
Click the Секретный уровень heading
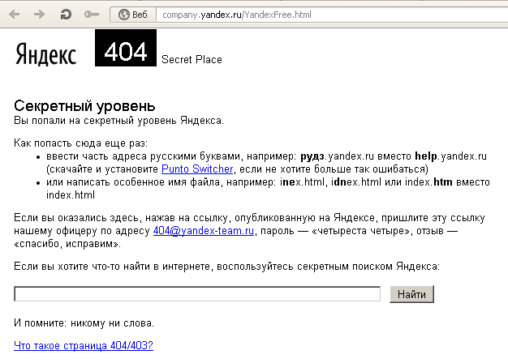coord(84,106)
